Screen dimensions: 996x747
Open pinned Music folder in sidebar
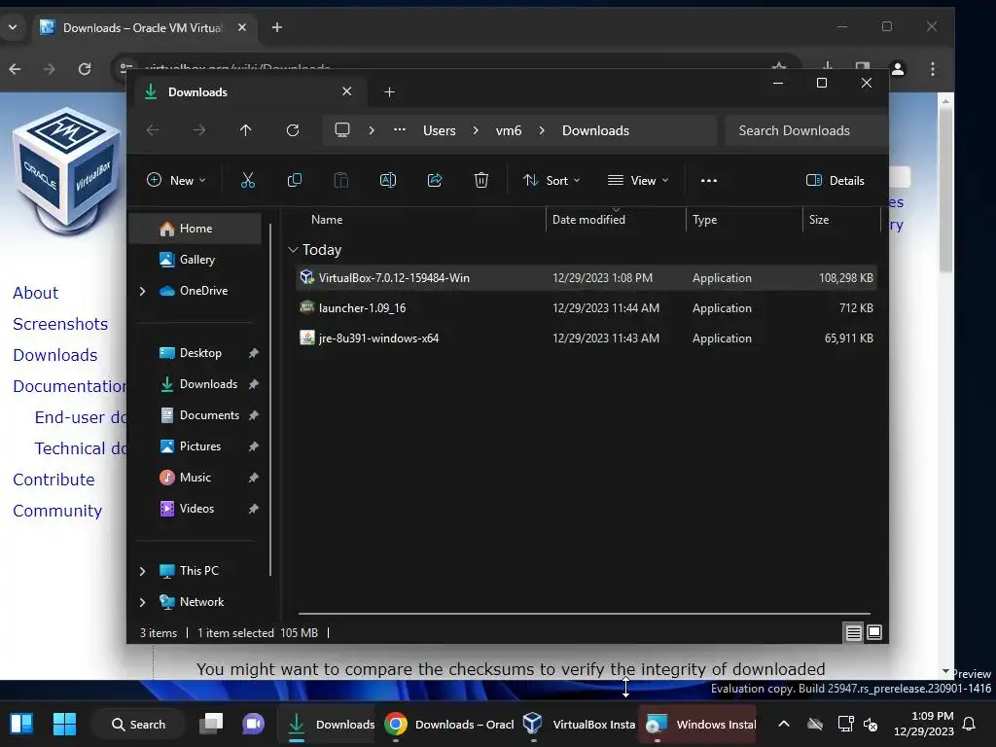[x=195, y=478]
